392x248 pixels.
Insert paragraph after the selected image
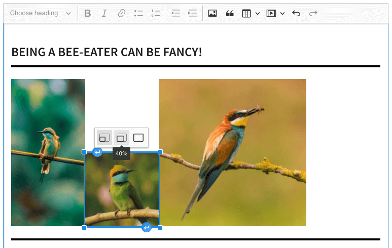point(147,228)
